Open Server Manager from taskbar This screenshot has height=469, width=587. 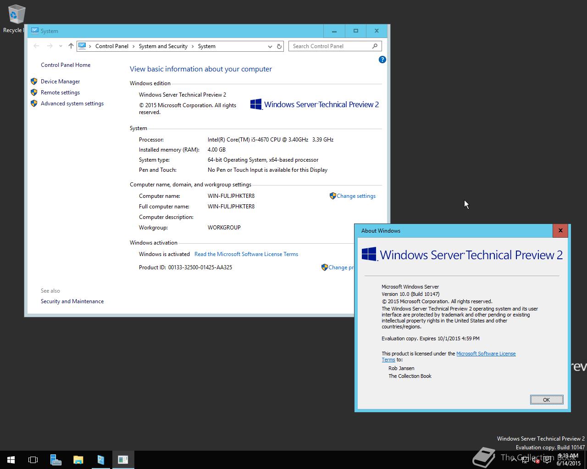point(55,460)
